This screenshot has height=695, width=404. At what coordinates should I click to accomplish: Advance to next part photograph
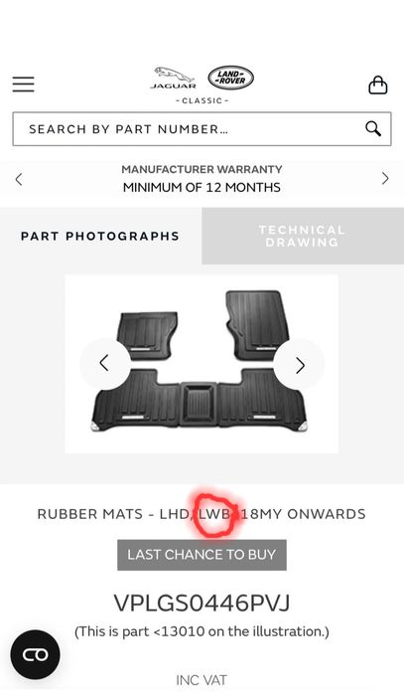(x=300, y=365)
